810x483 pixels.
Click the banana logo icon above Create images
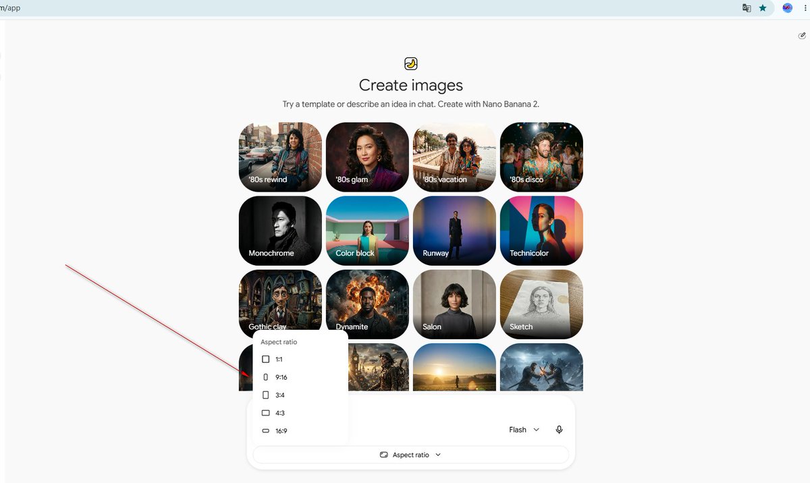pyautogui.click(x=411, y=63)
